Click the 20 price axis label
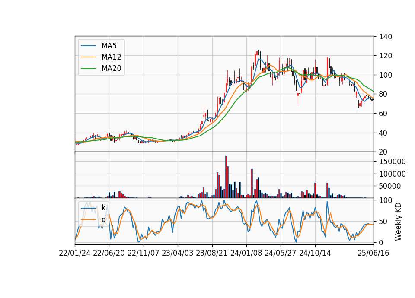This screenshot has height=298, width=415. pos(383,152)
